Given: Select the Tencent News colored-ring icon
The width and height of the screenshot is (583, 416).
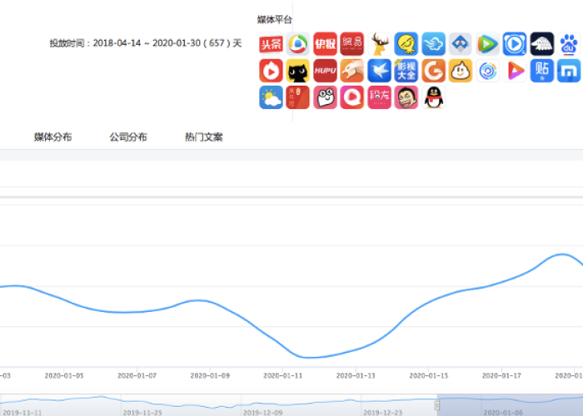Looking at the screenshot, I should pyautogui.click(x=298, y=44).
